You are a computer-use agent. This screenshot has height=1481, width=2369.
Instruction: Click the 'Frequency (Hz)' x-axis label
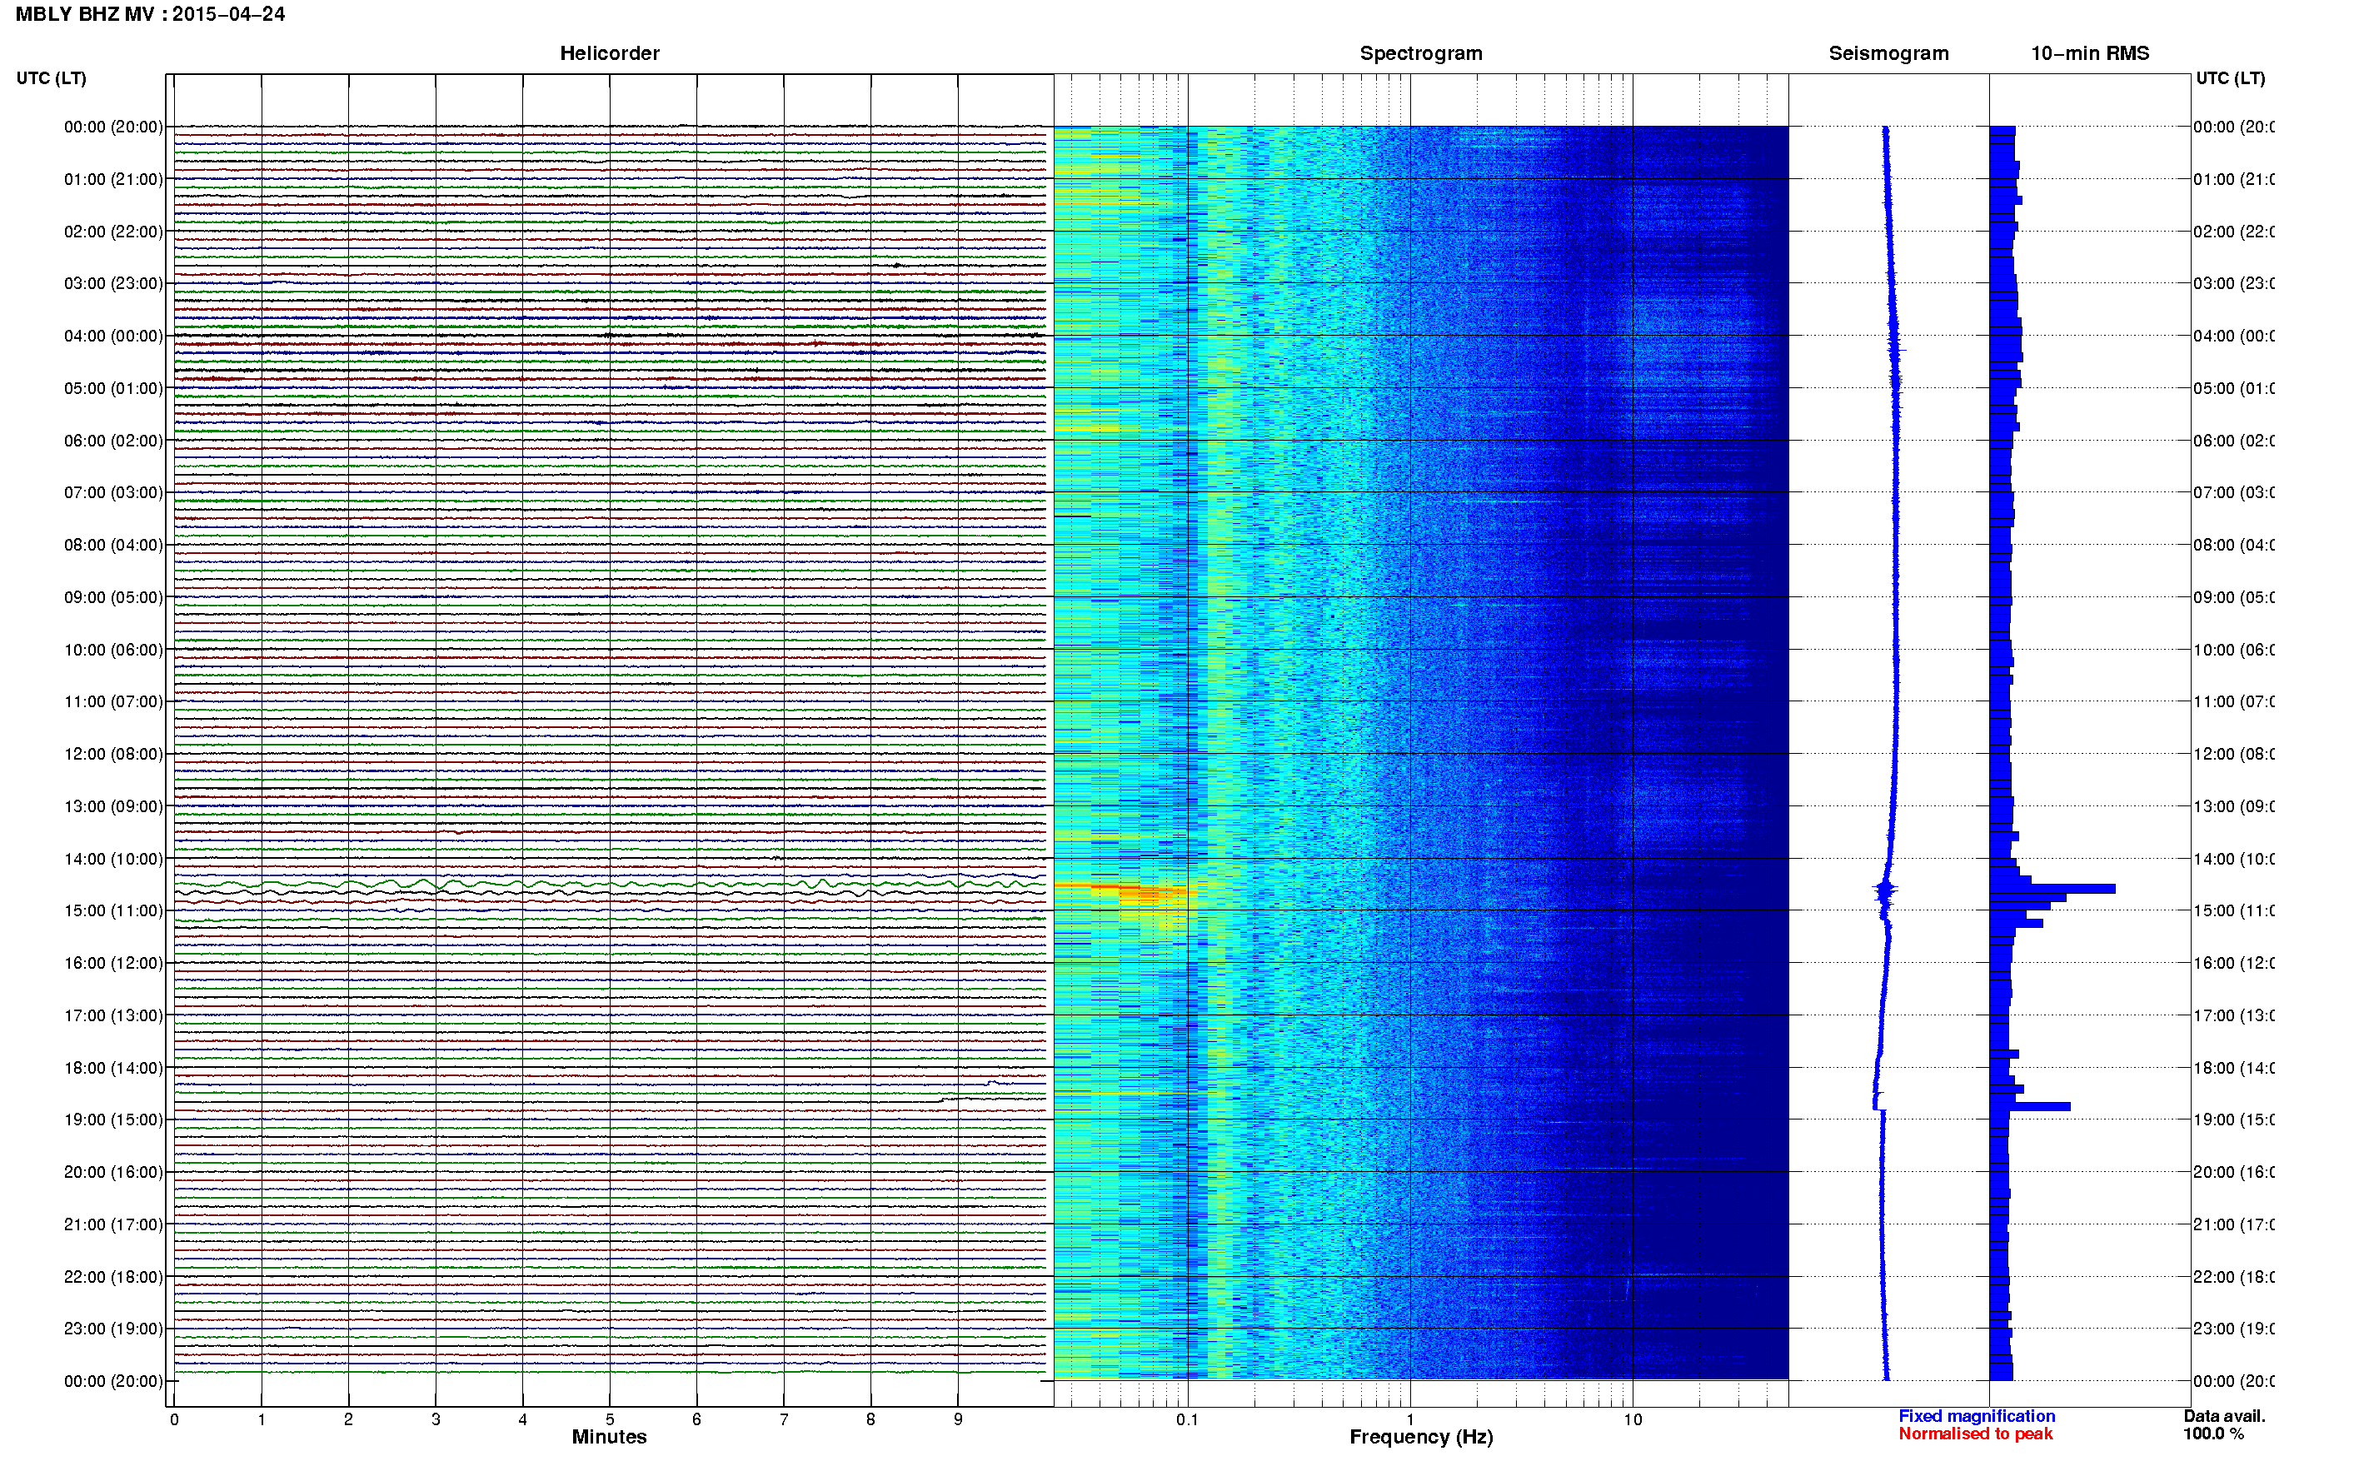tap(1421, 1438)
